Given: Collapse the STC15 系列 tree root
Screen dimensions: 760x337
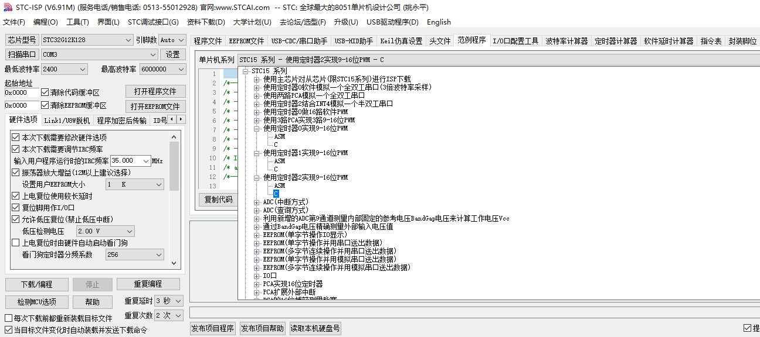Looking at the screenshot, I should point(246,71).
